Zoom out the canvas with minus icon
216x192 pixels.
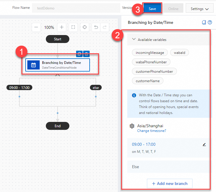[x=36, y=27]
